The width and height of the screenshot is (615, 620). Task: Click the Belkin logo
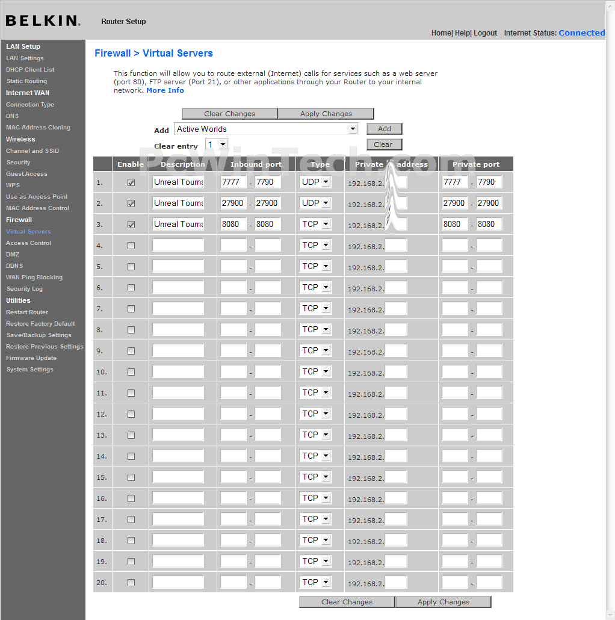pyautogui.click(x=43, y=20)
